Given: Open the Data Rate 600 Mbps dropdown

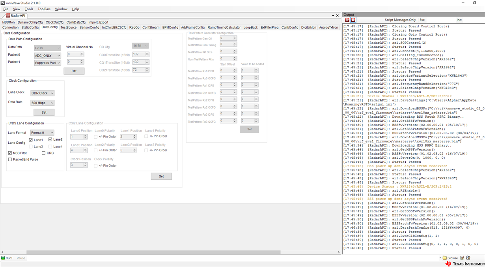Looking at the screenshot, I should click(x=43, y=103).
